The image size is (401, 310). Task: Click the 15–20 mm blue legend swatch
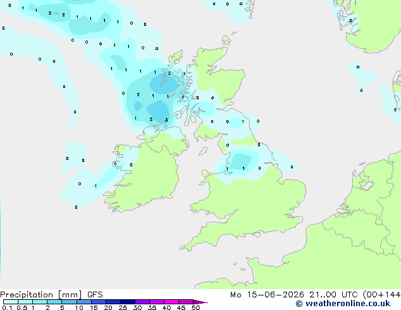pyautogui.click(x=98, y=302)
